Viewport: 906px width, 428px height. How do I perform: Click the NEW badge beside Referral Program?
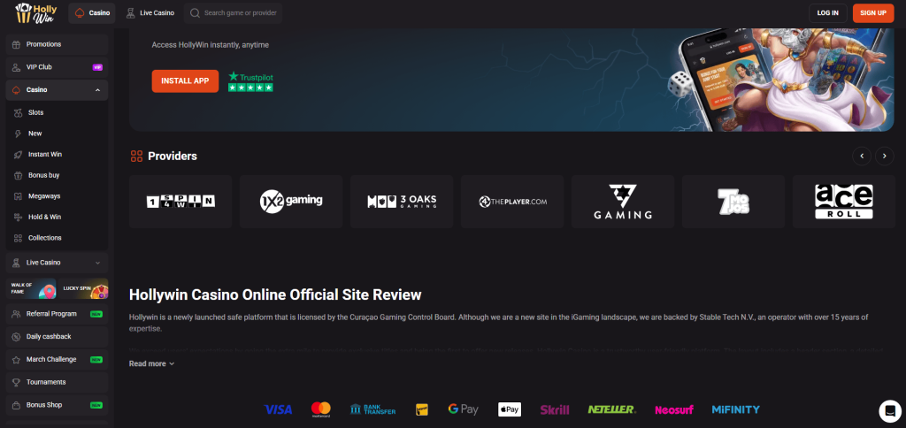(x=96, y=314)
